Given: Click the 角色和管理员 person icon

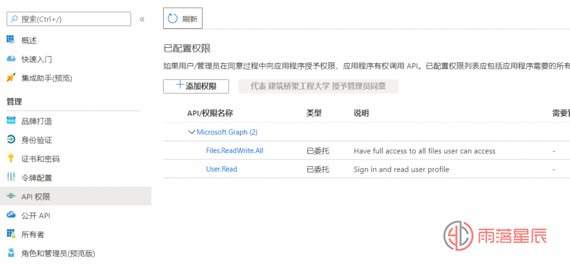Looking at the screenshot, I should pos(11,253).
